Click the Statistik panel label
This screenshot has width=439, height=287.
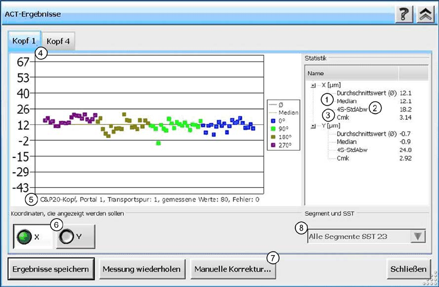(316, 58)
